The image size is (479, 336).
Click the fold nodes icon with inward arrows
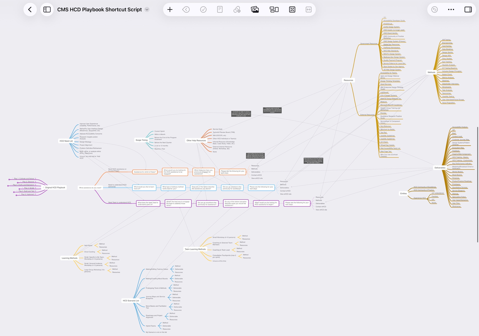[x=292, y=10]
